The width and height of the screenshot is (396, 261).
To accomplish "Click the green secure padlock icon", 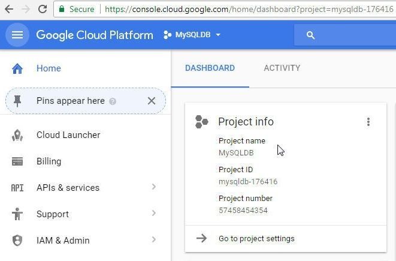I will pos(61,9).
